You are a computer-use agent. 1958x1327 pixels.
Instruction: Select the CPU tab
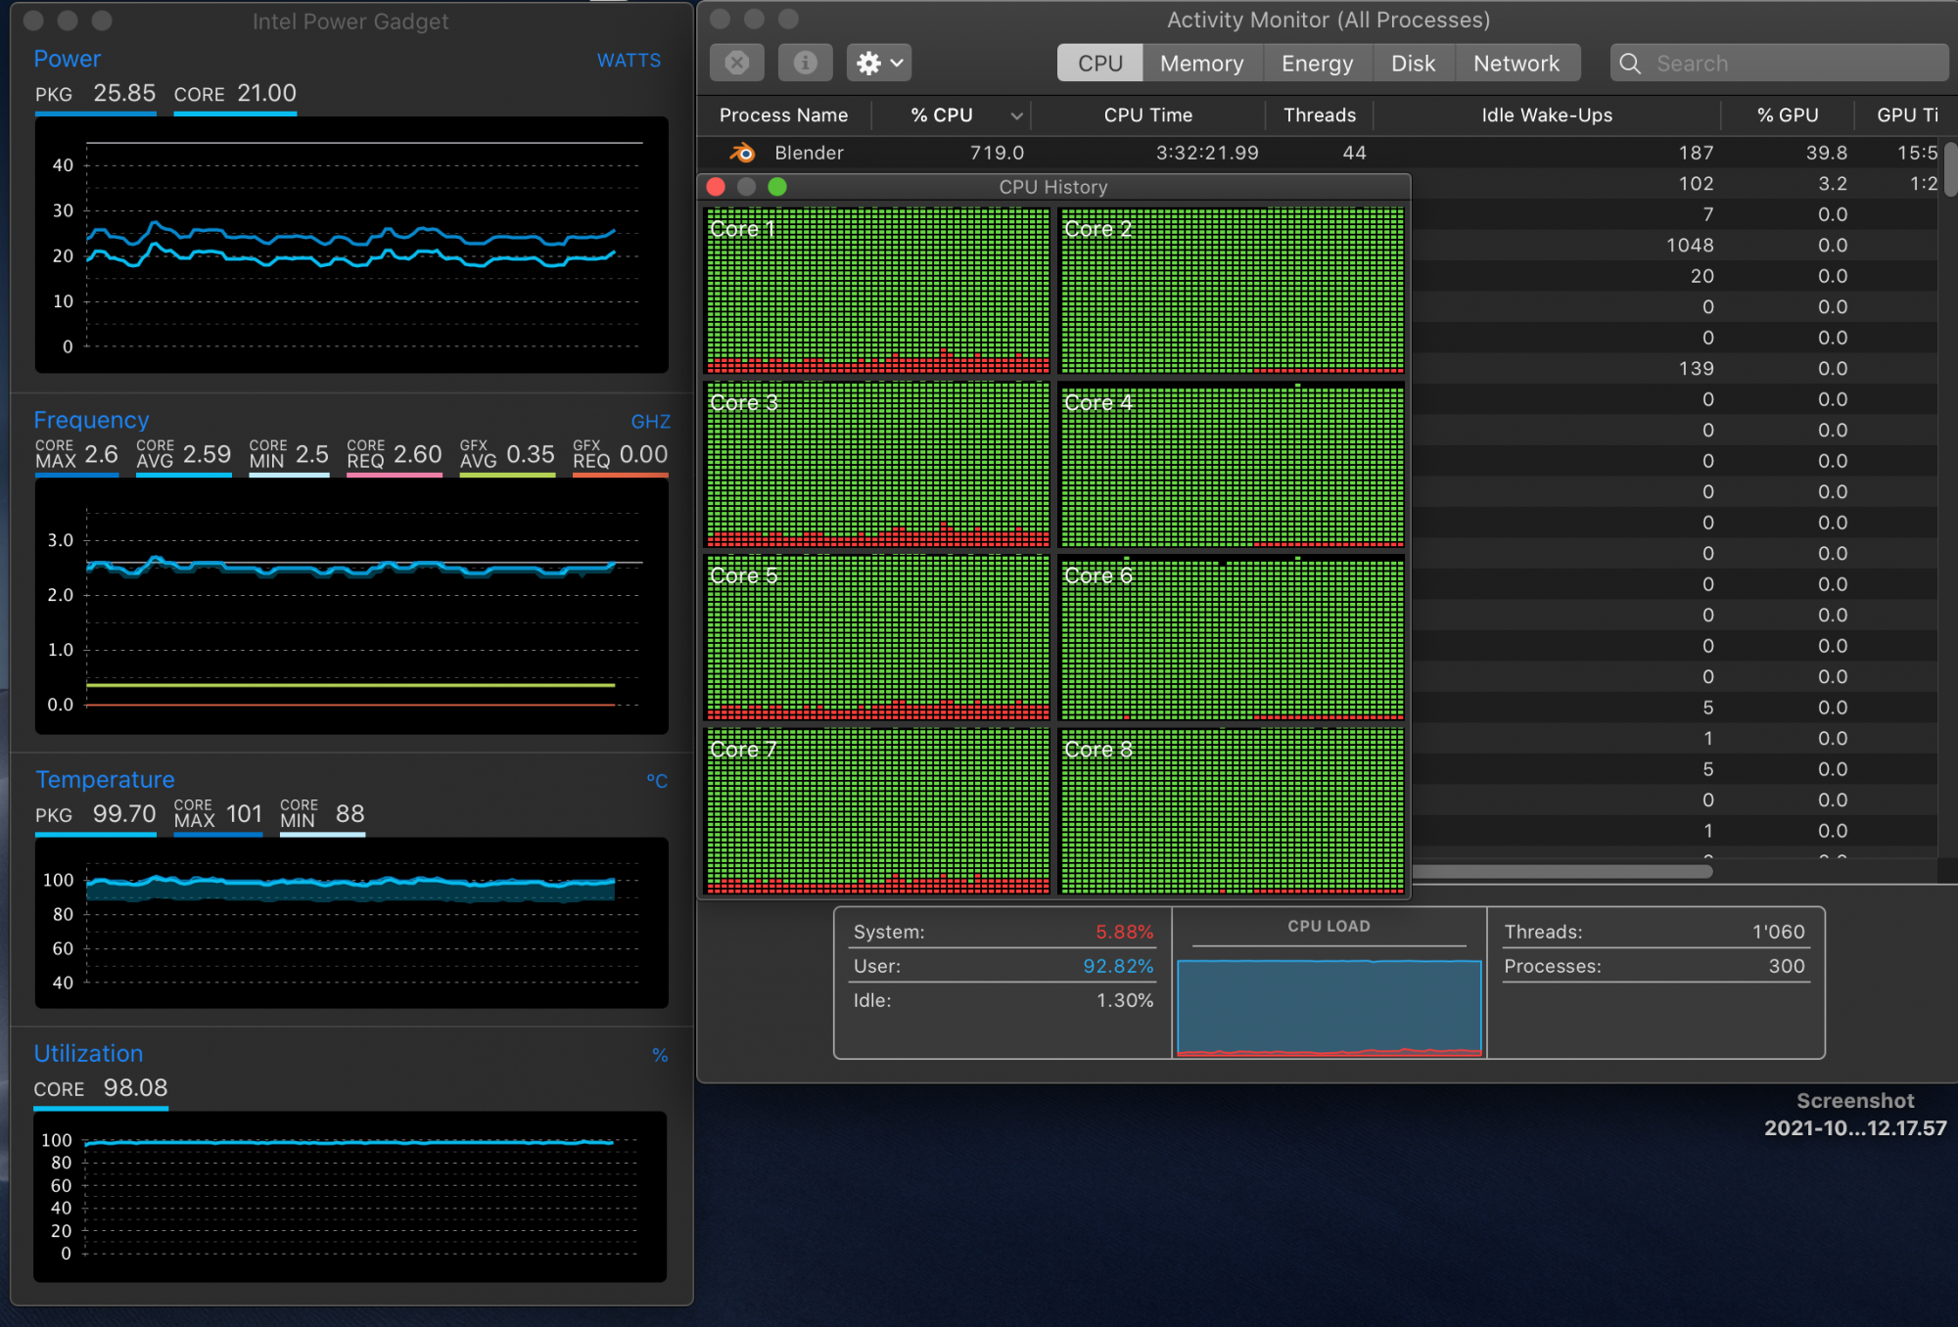tap(1099, 64)
